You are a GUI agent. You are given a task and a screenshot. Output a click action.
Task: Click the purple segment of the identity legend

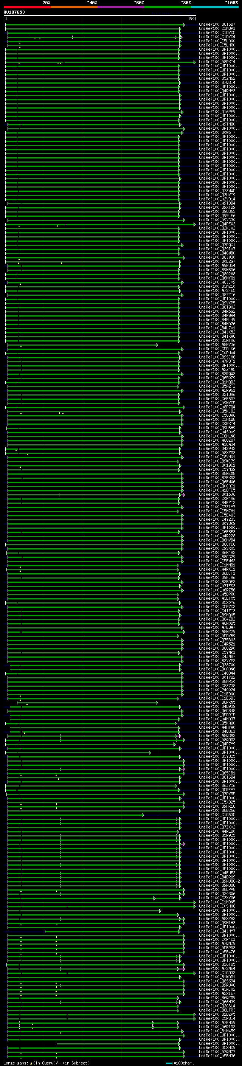click(121, 7)
